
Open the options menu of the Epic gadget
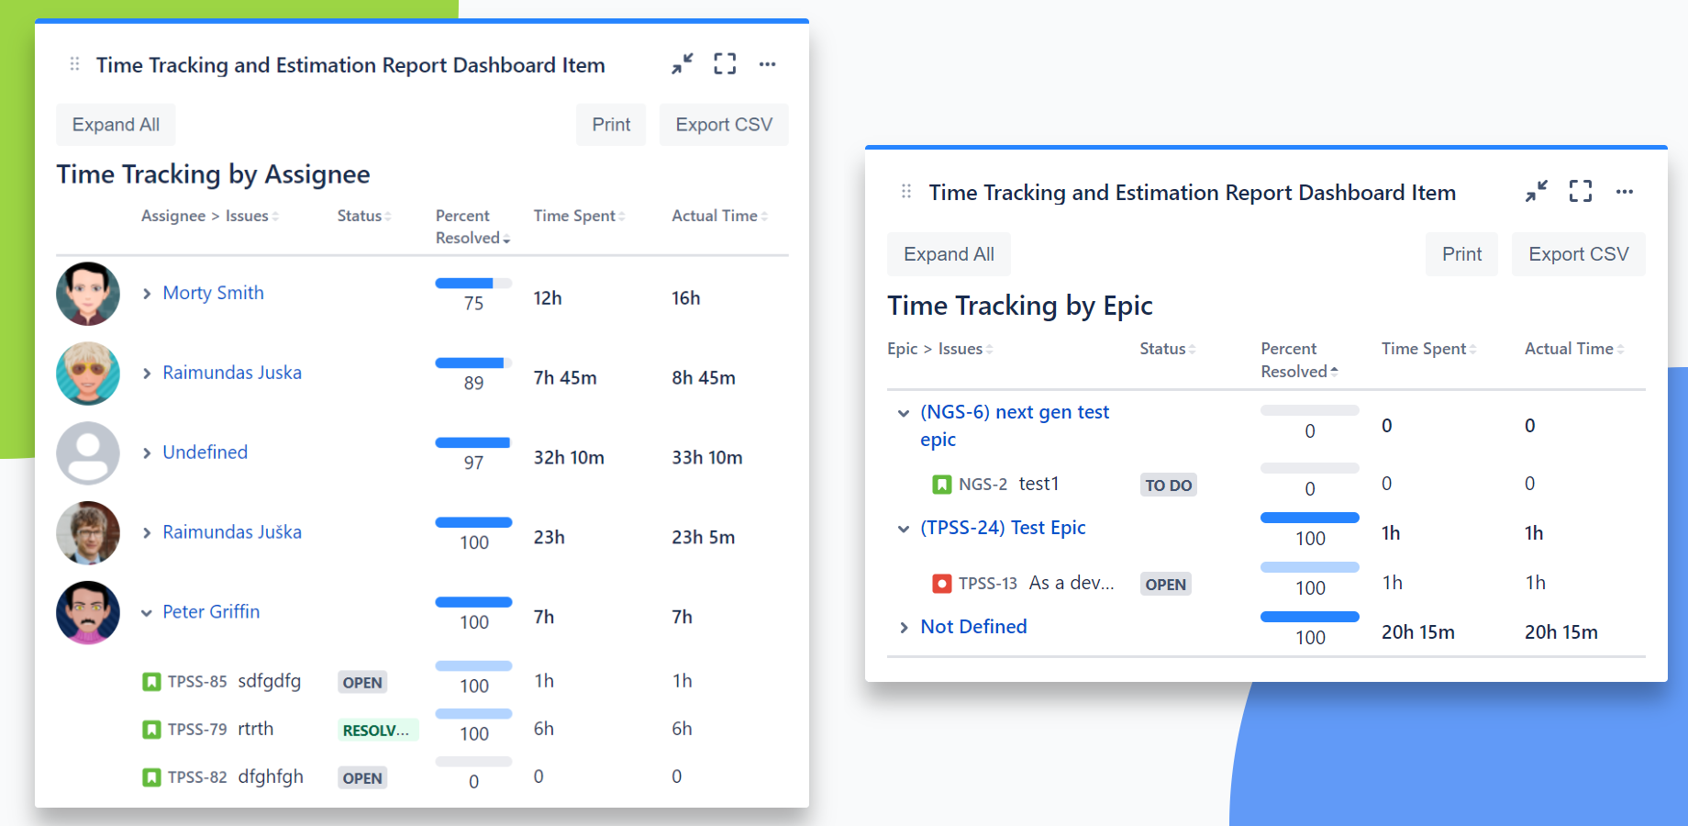pos(1626,191)
